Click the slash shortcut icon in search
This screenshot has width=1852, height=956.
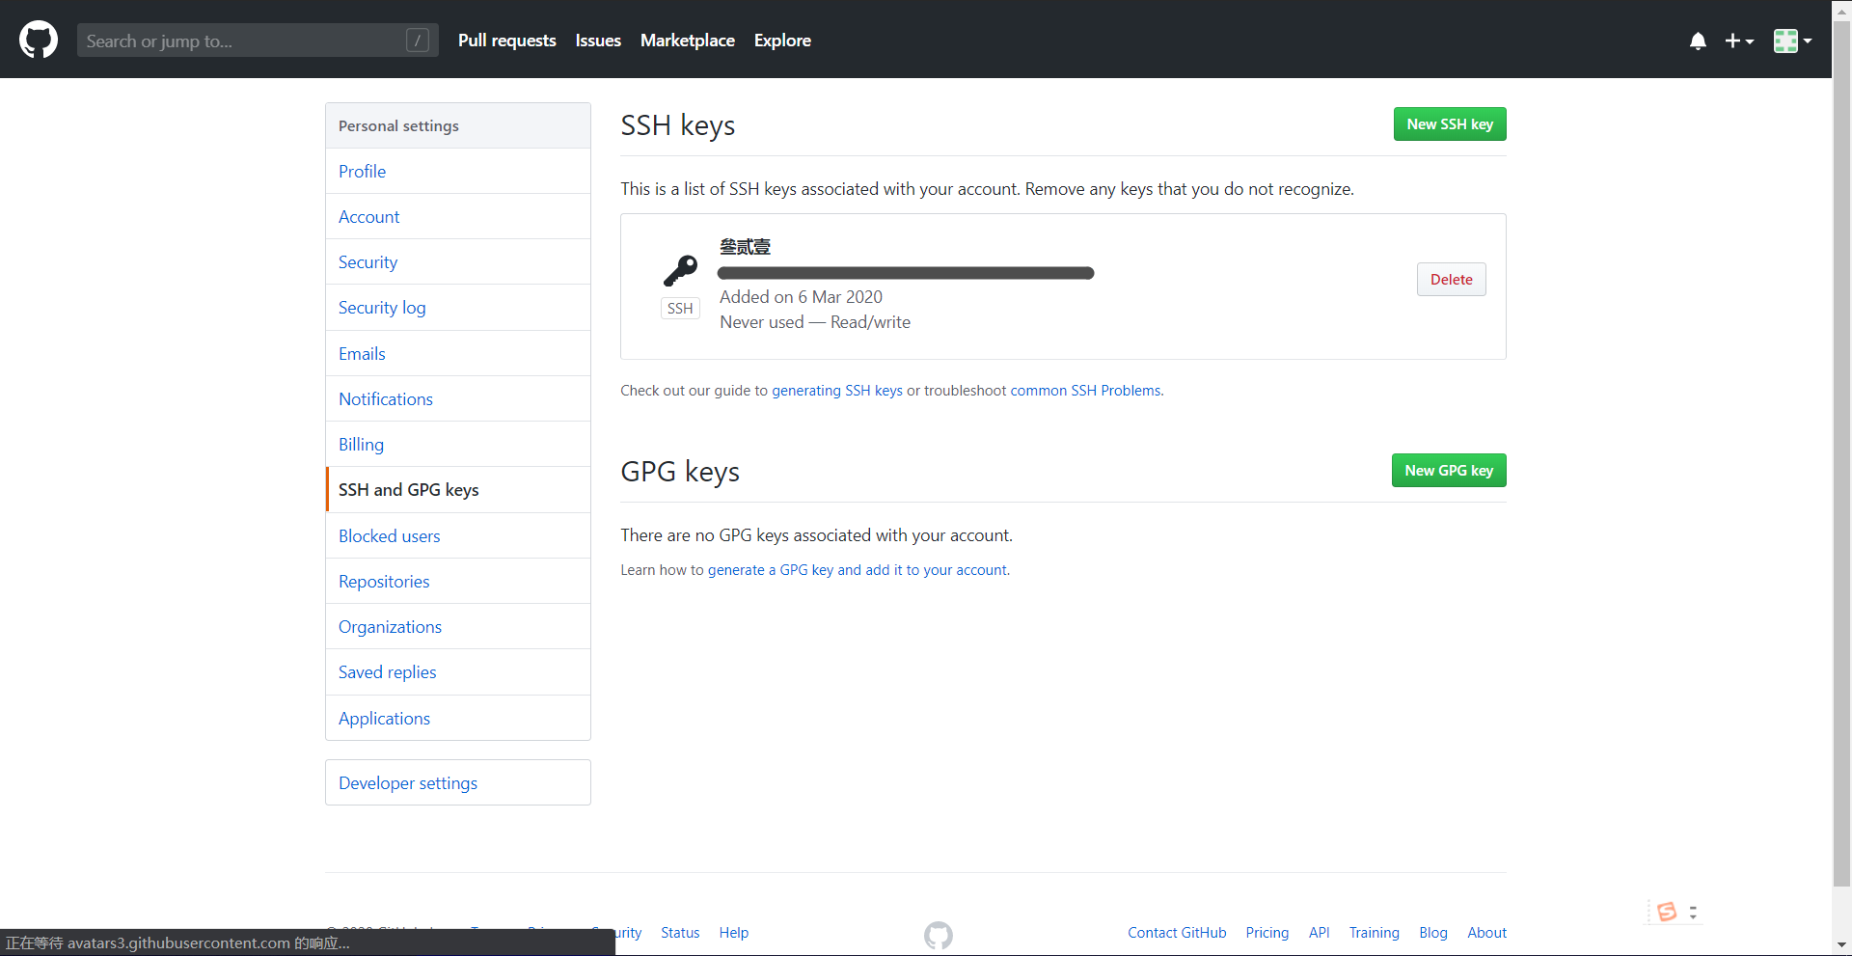(x=418, y=41)
